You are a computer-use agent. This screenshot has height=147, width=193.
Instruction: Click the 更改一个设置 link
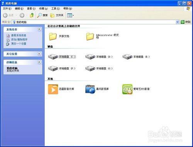click(x=19, y=44)
